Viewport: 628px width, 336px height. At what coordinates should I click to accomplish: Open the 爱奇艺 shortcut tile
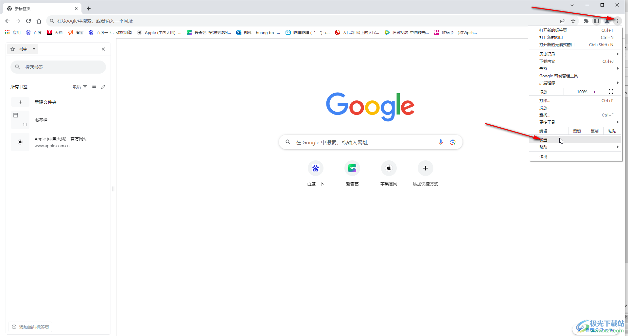click(x=352, y=173)
